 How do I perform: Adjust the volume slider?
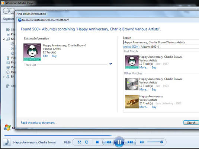coord(155,142)
